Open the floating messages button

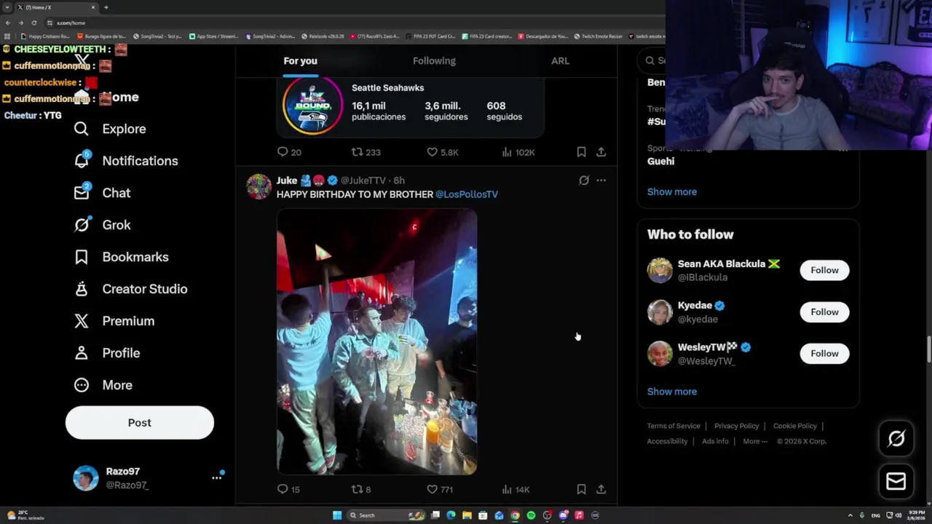click(x=896, y=481)
